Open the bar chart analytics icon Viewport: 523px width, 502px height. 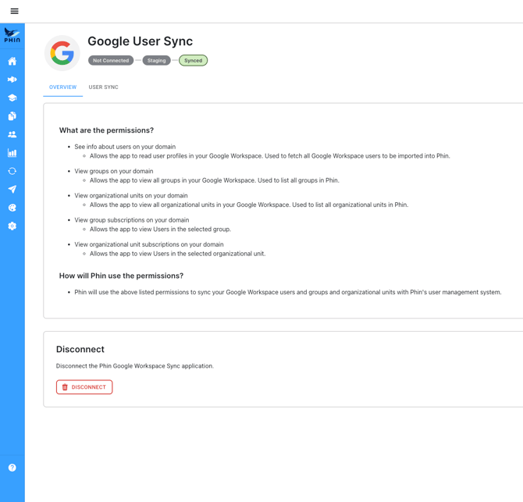pyautogui.click(x=12, y=153)
